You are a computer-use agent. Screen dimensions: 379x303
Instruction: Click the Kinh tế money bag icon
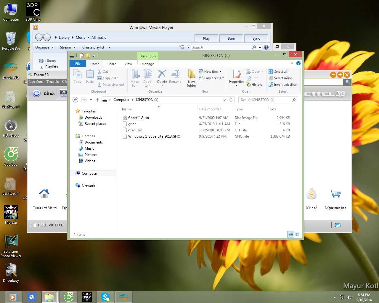311,194
